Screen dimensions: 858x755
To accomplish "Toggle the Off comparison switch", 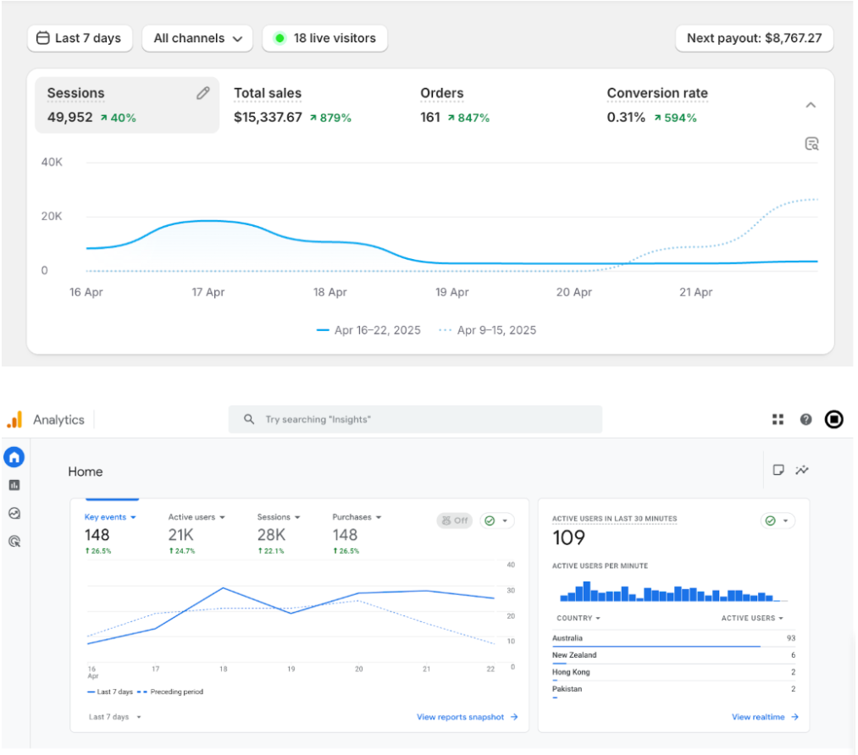I will 455,521.
